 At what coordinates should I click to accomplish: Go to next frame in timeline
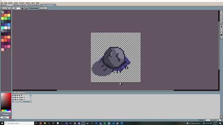[x=22, y=93]
